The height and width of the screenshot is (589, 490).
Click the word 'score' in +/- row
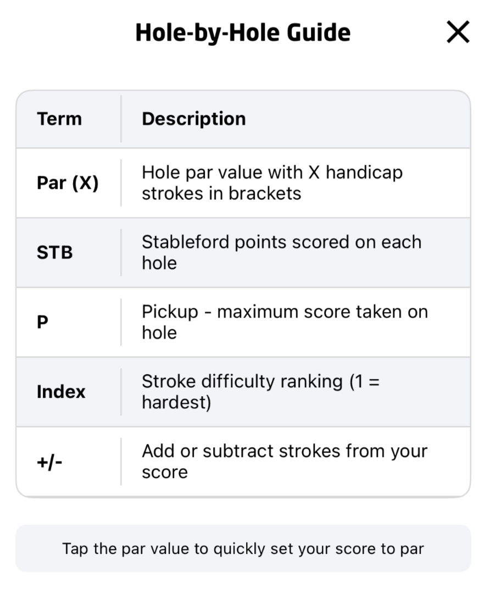point(165,473)
